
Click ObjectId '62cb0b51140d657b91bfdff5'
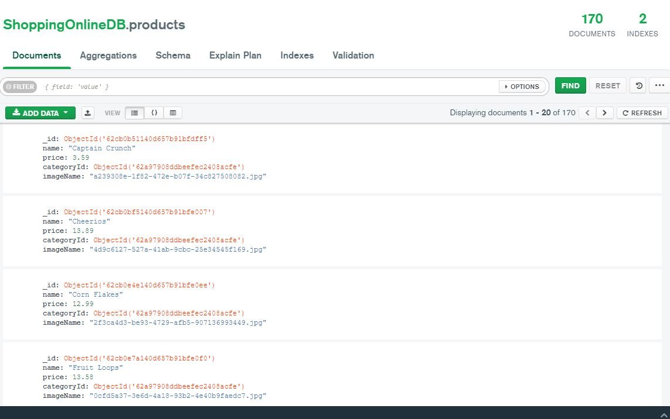click(140, 139)
